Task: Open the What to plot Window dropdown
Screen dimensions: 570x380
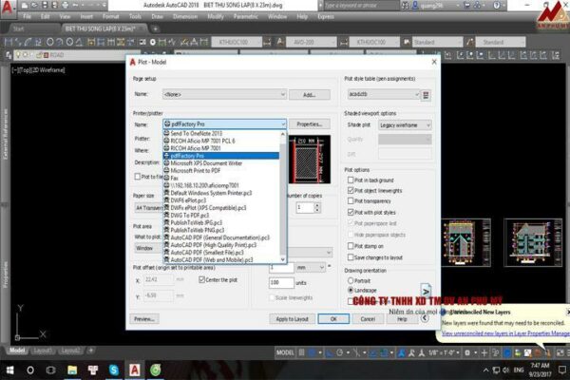Action: click(148, 248)
